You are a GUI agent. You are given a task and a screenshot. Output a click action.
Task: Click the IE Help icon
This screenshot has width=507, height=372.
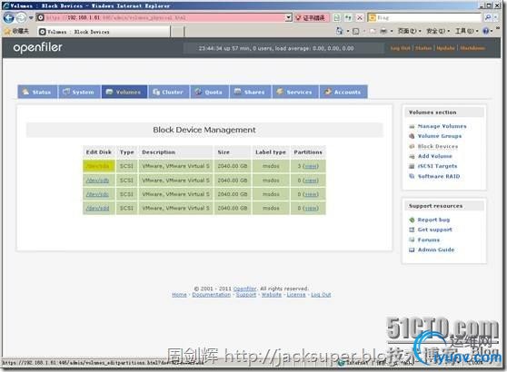(x=486, y=31)
